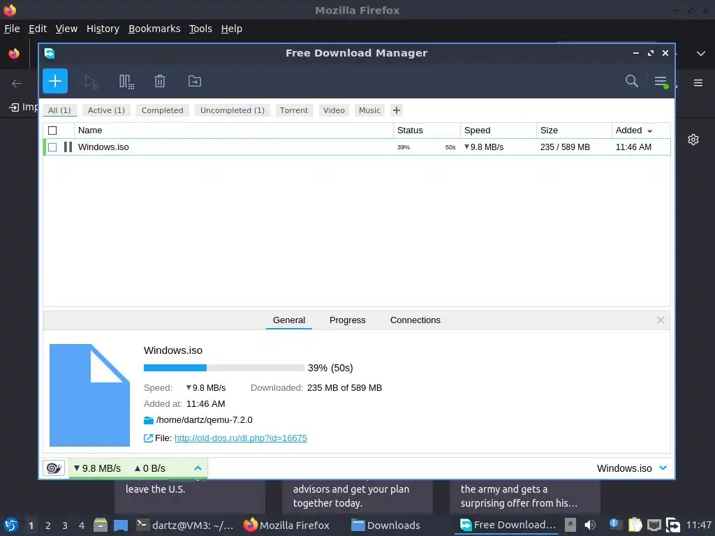This screenshot has width=715, height=536.
Task: Open Free Download Manager main menu
Action: (661, 82)
